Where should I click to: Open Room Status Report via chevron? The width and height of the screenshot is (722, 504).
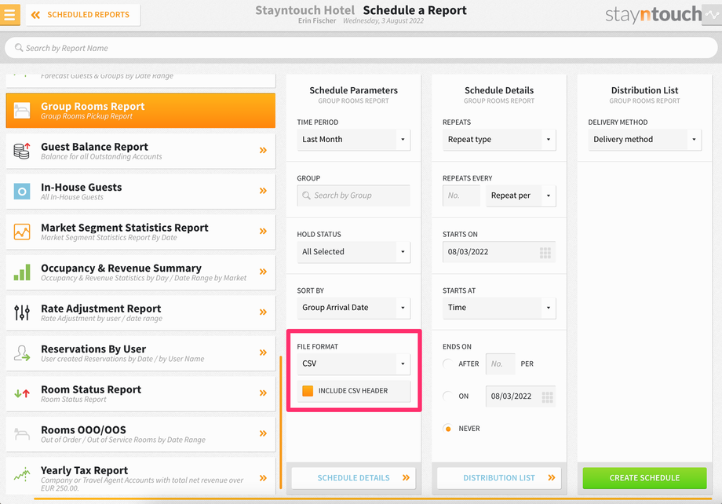point(263,393)
